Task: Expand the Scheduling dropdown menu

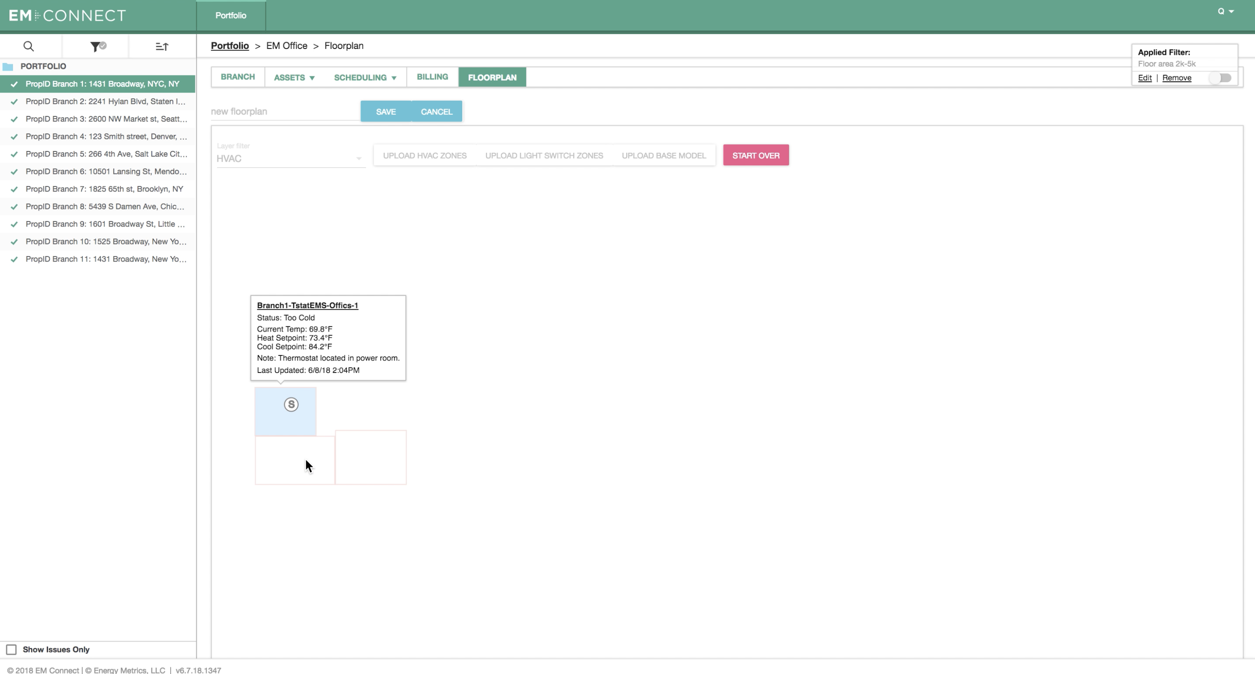Action: coord(365,77)
